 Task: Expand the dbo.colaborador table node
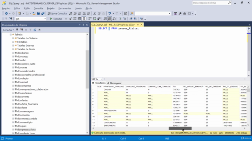[x=13, y=71]
